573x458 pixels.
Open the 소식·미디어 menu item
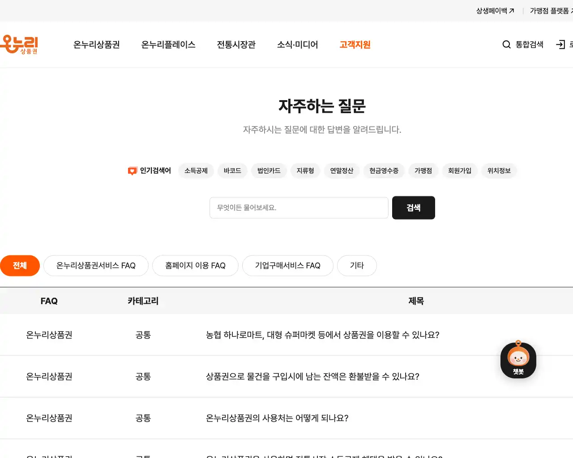297,44
